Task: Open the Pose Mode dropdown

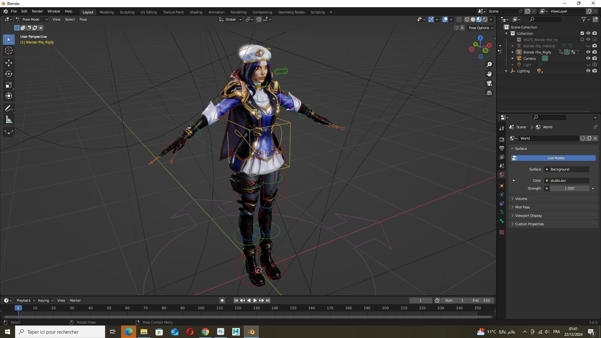Action: [x=32, y=19]
